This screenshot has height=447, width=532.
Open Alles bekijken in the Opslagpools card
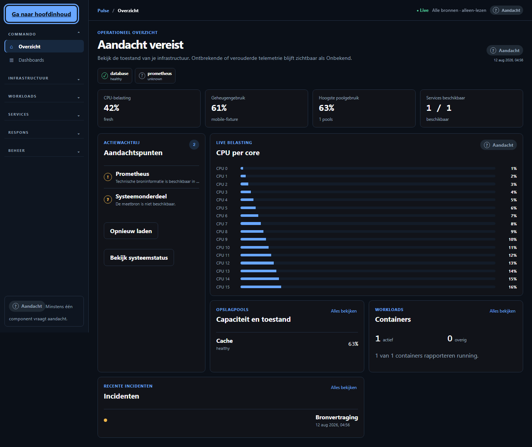[x=344, y=311]
